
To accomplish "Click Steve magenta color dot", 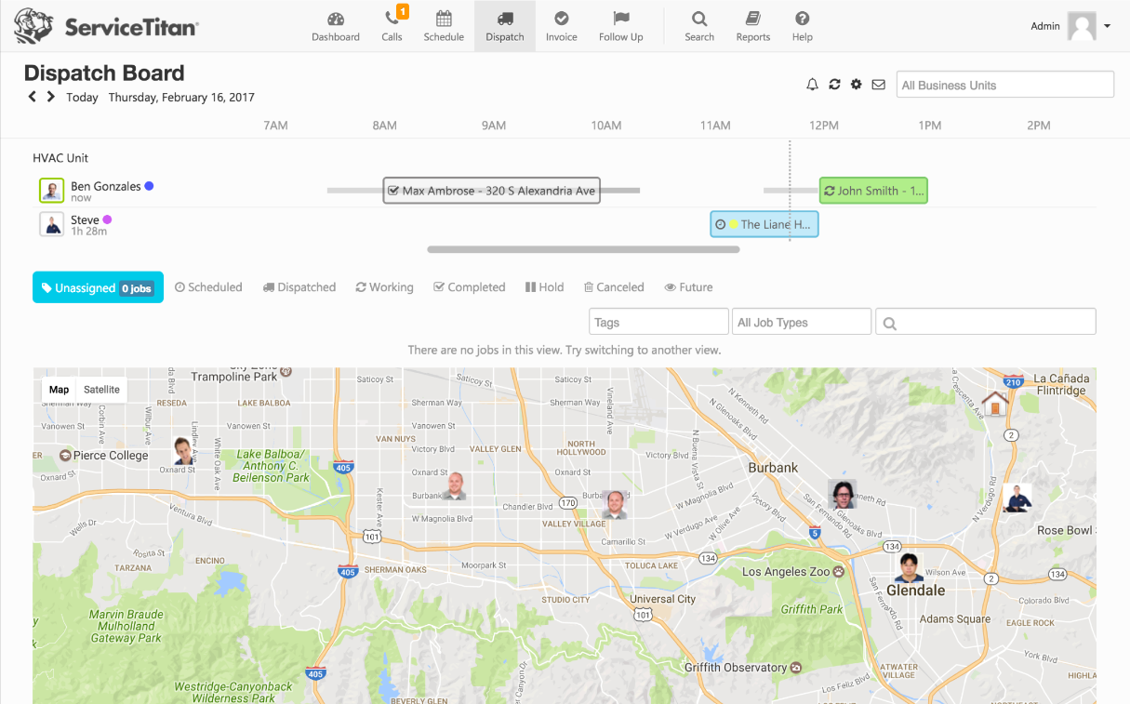I will [x=107, y=219].
